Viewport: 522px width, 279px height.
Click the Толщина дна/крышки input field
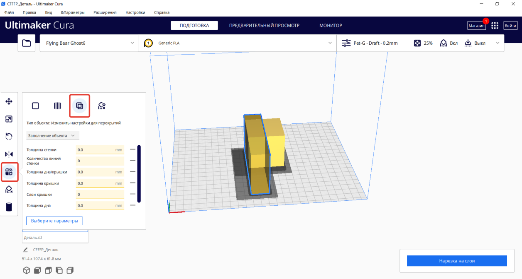click(x=100, y=172)
